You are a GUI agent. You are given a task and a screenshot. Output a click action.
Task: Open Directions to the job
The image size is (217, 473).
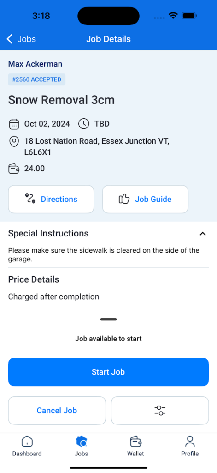pyautogui.click(x=51, y=200)
